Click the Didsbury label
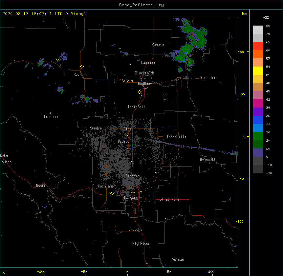Image resolution: width=283 pixels, height=276 pixels. point(126,141)
